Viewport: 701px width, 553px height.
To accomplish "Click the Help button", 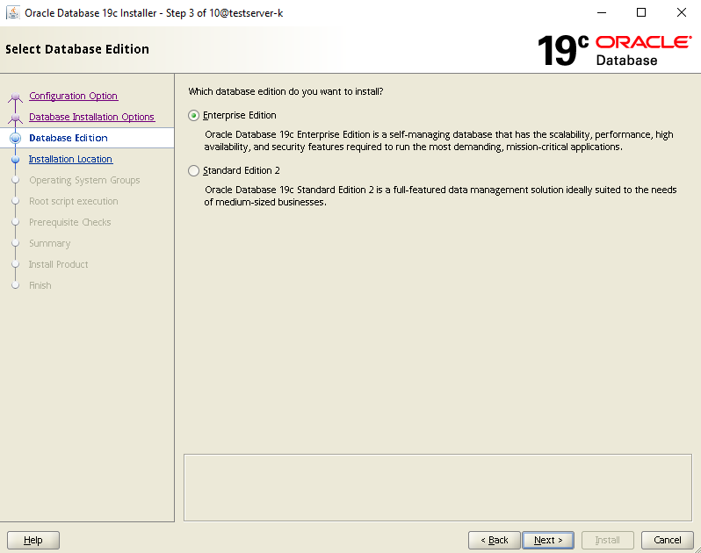I will pyautogui.click(x=33, y=540).
